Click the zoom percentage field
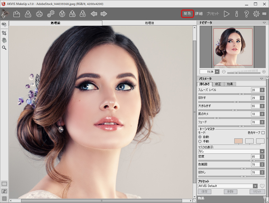The width and height of the screenshot is (269, 203). 208,72
